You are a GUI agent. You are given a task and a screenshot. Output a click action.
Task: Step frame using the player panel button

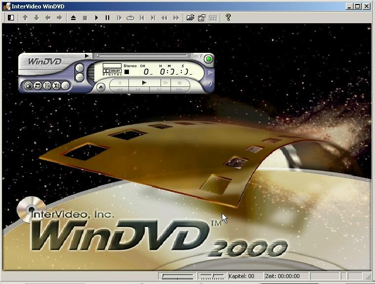pos(166,82)
